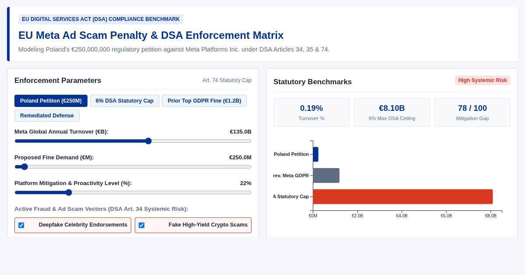This screenshot has width=525, height=275.
Task: Click the 22% mitigation level value
Action: (246, 183)
